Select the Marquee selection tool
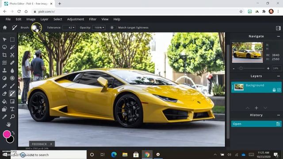Image resolution: width=283 pixels, height=159 pixels. [x=12, y=39]
